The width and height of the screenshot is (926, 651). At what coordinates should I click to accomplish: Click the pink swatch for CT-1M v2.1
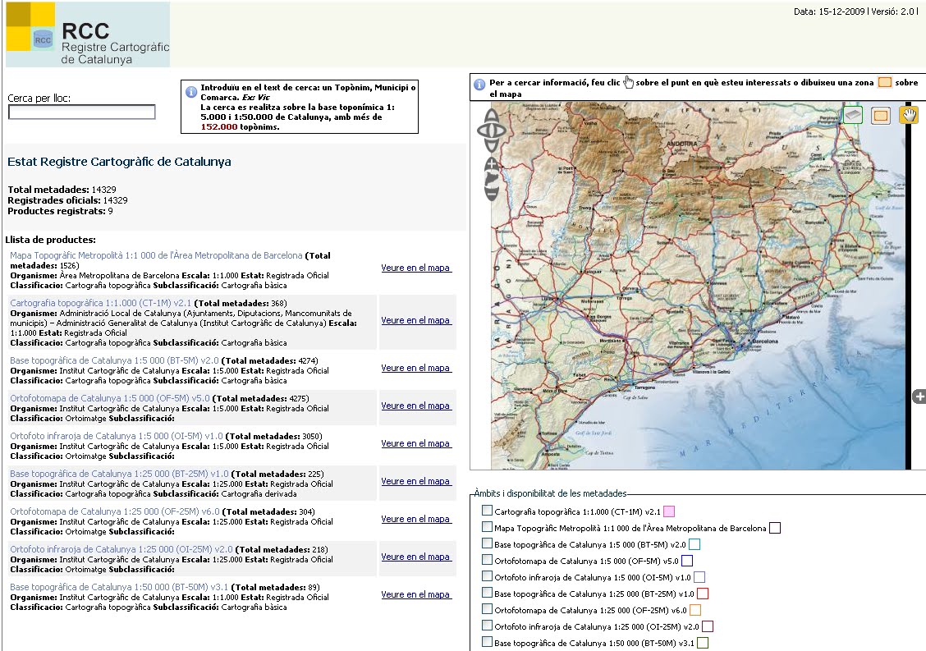669,511
